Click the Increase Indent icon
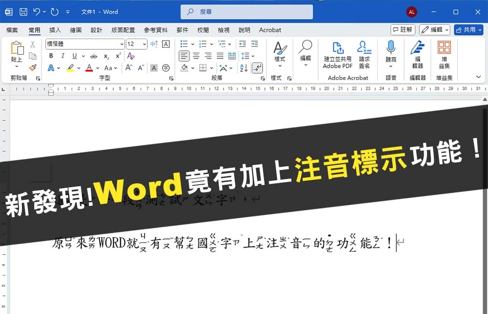The height and width of the screenshot is (314, 488). (255, 44)
